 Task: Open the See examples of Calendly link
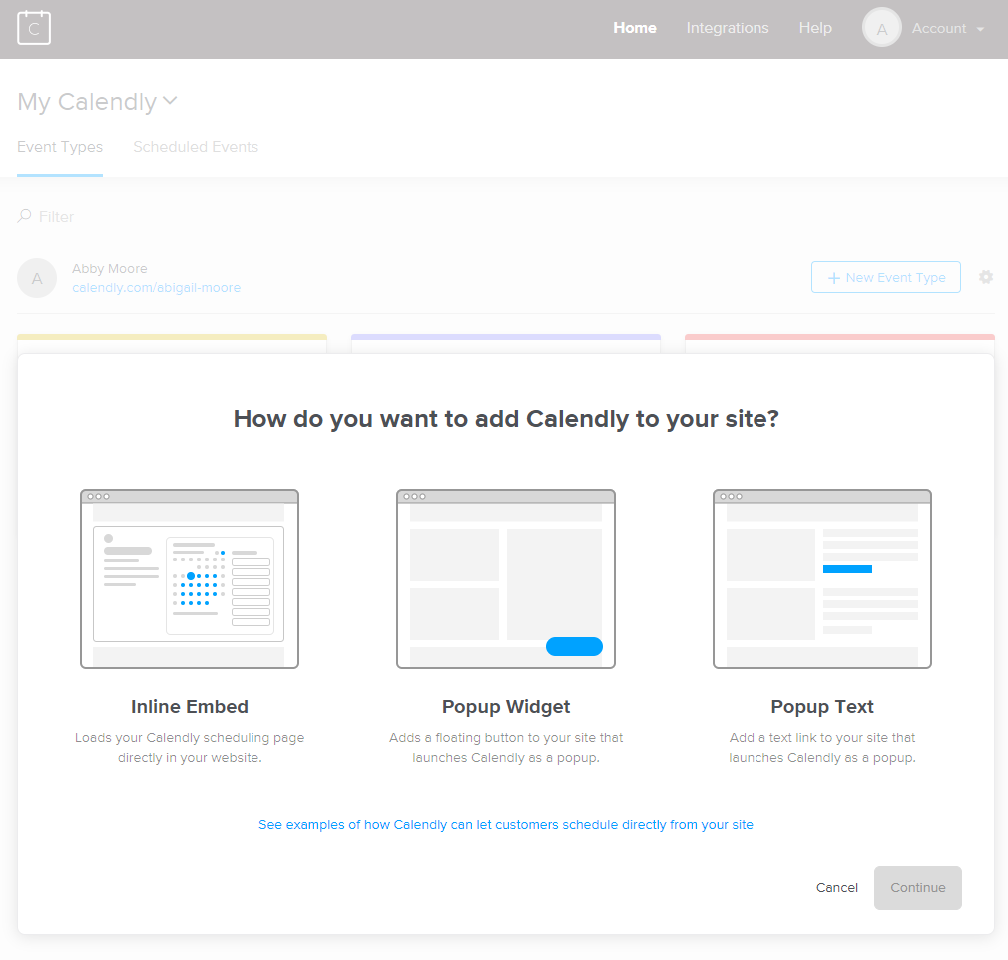[x=506, y=825]
